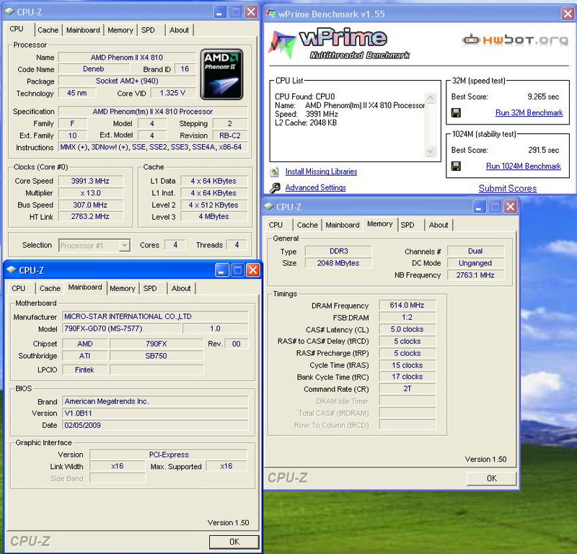Screen dimensions: 577x554
Task: Click CAS# Latency value 5.0 clocks
Action: click(x=407, y=329)
